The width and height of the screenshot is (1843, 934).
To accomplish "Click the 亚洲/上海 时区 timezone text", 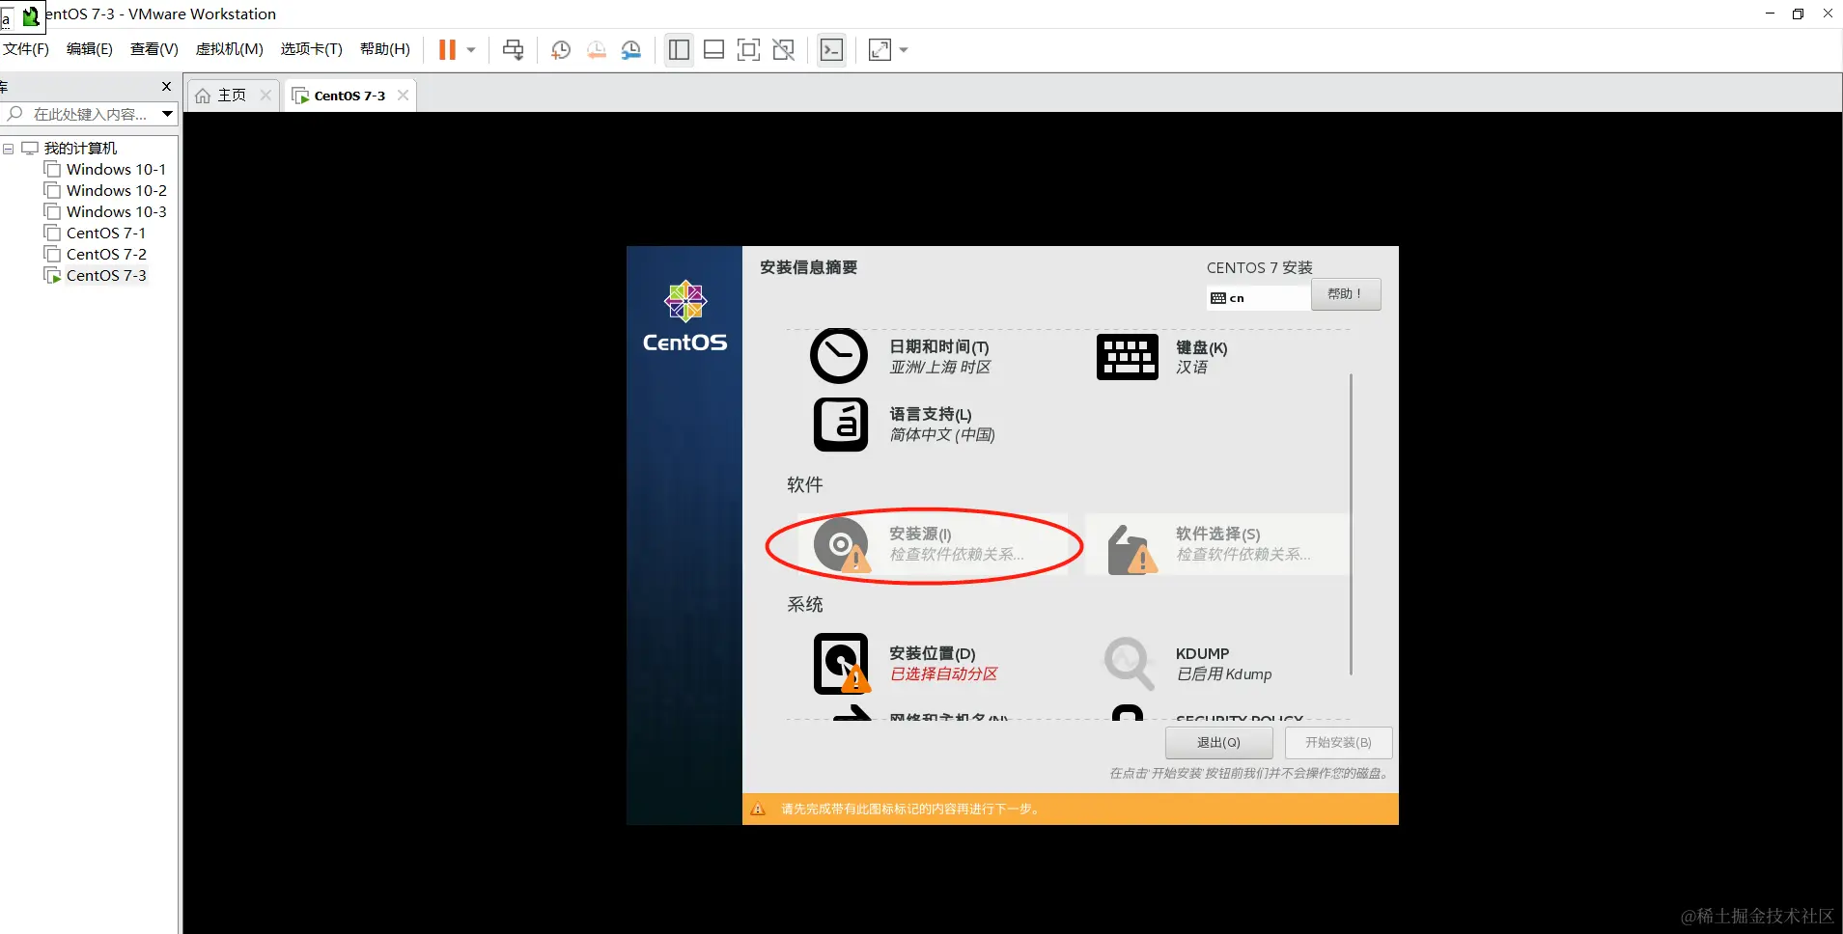I will click(940, 368).
